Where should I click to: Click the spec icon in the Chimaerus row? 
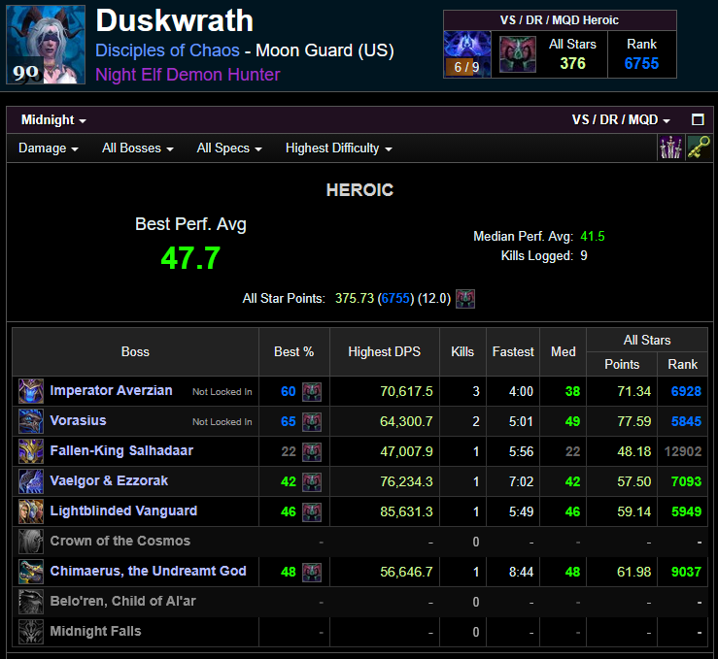(312, 573)
